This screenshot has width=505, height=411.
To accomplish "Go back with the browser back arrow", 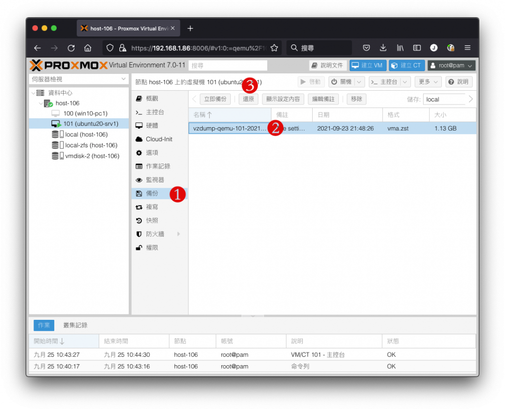I will pyautogui.click(x=37, y=48).
